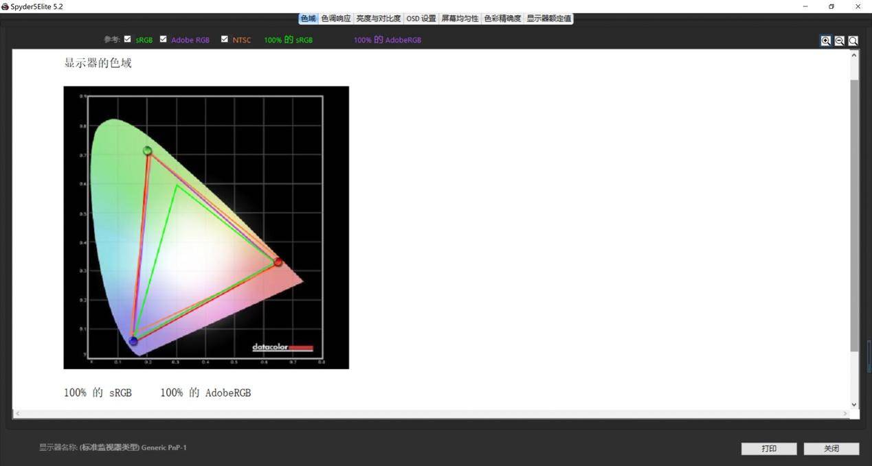The image size is (872, 466).
Task: Open the 色彩精确度 tab
Action: (x=502, y=19)
